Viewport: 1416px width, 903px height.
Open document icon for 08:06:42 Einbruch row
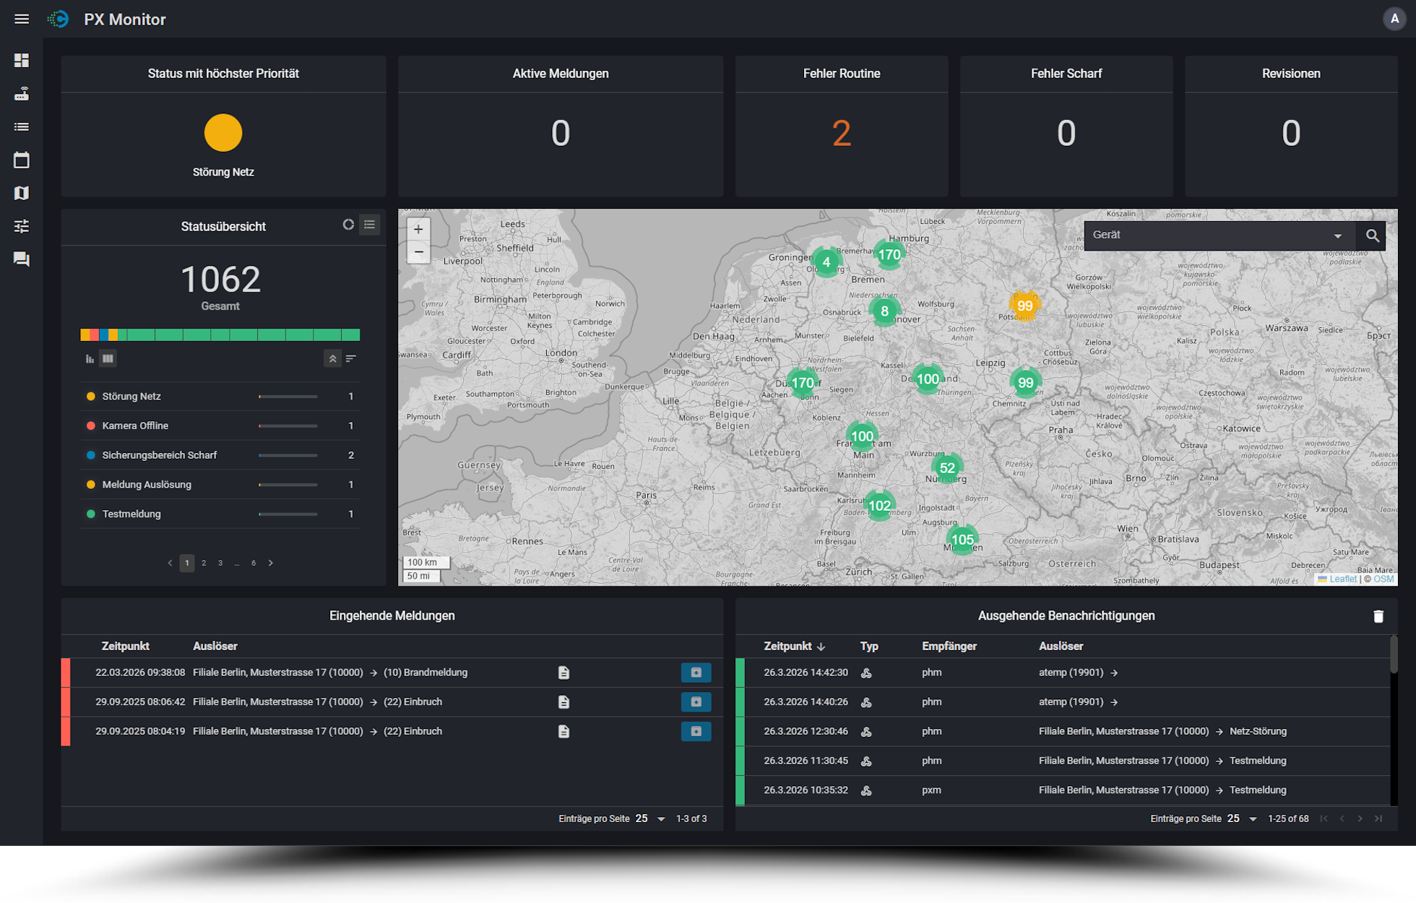click(564, 702)
